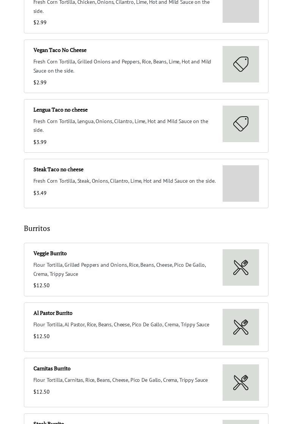292x424 pixels.
Task: Open the Carnitas Burrito menu item
Action: coord(52,369)
